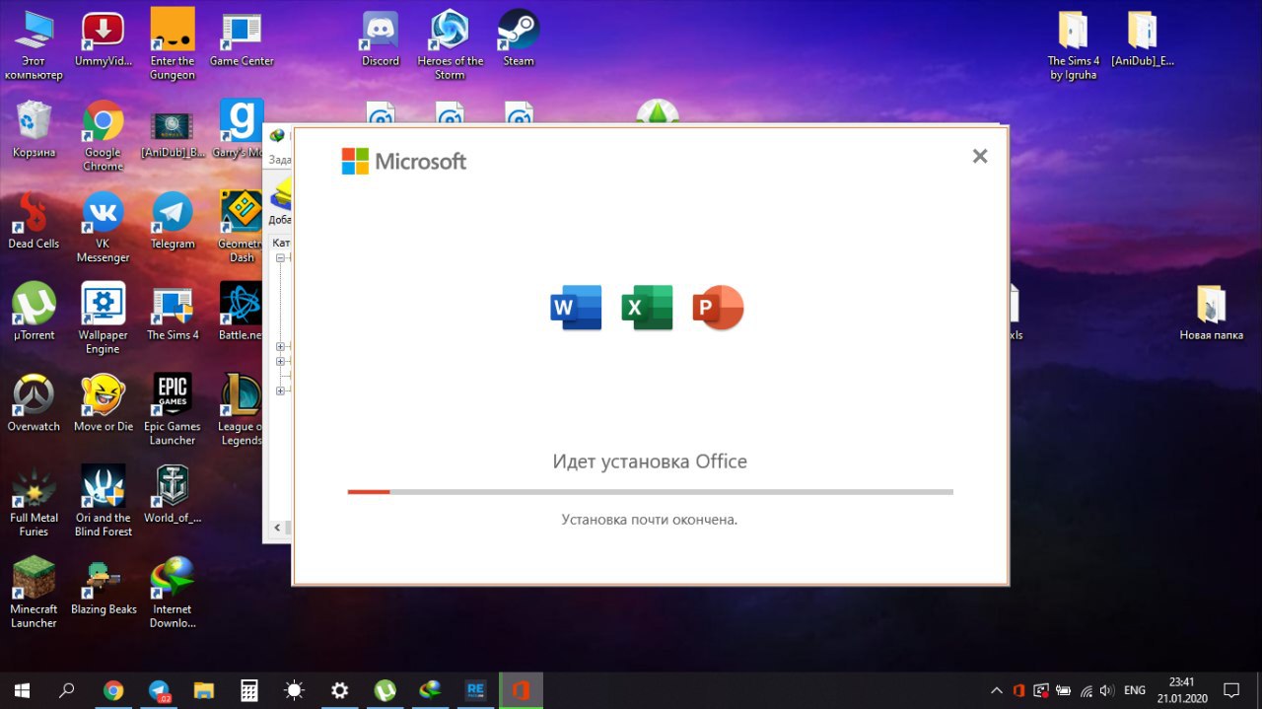This screenshot has height=709, width=1262.
Task: Select the Корзина recycle bin icon
Action: point(34,130)
